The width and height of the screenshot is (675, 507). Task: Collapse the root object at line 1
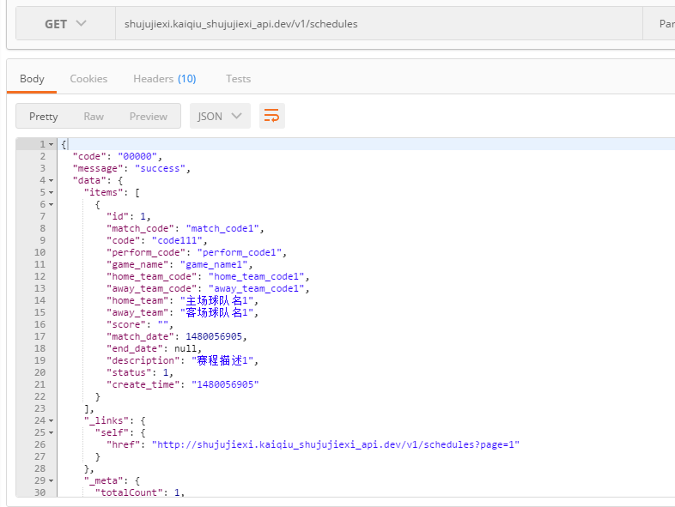click(x=51, y=144)
